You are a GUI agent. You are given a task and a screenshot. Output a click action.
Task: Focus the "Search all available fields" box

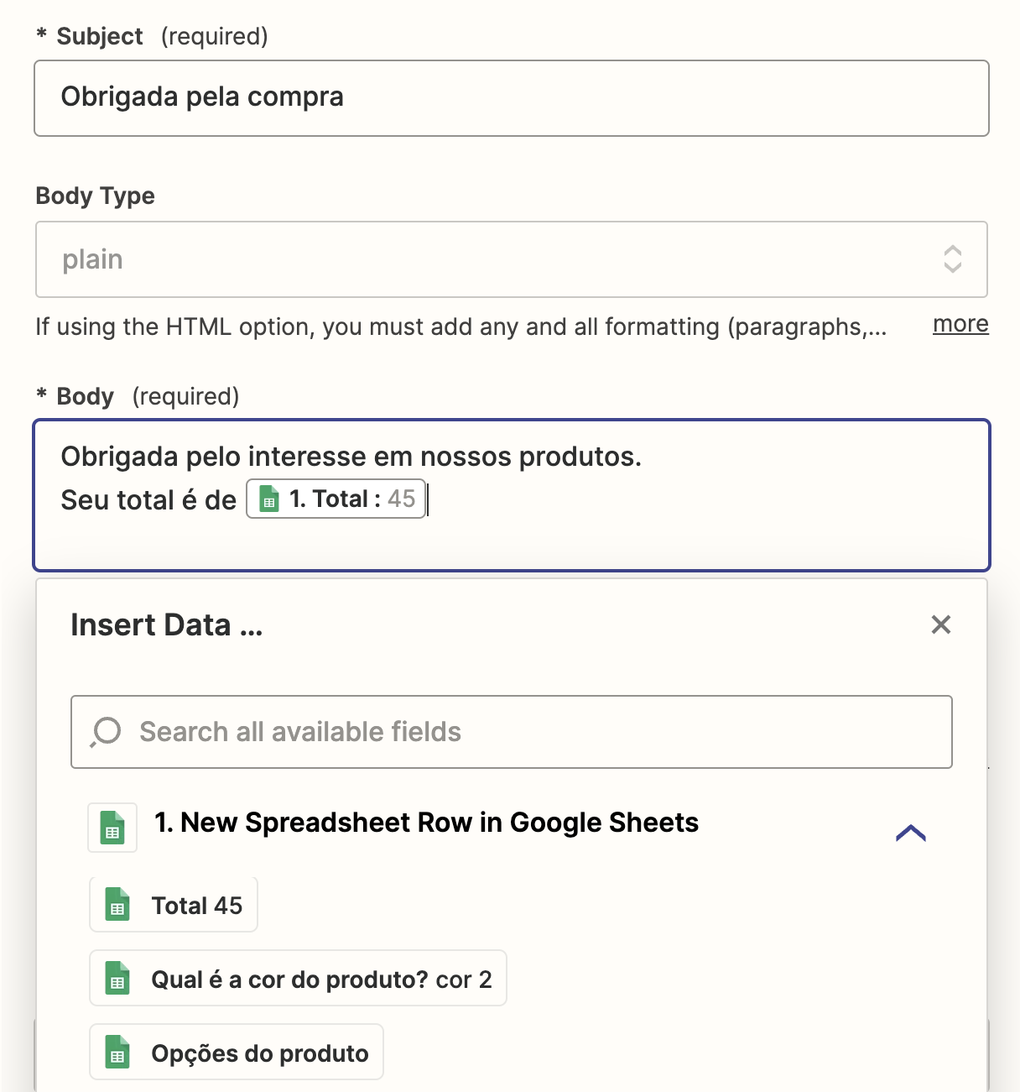click(537, 732)
